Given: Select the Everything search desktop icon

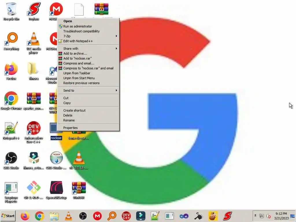Looking at the screenshot, I should [x=11, y=41].
